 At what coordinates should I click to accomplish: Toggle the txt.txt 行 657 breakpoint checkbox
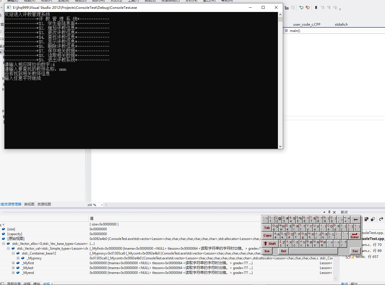tap(348, 257)
